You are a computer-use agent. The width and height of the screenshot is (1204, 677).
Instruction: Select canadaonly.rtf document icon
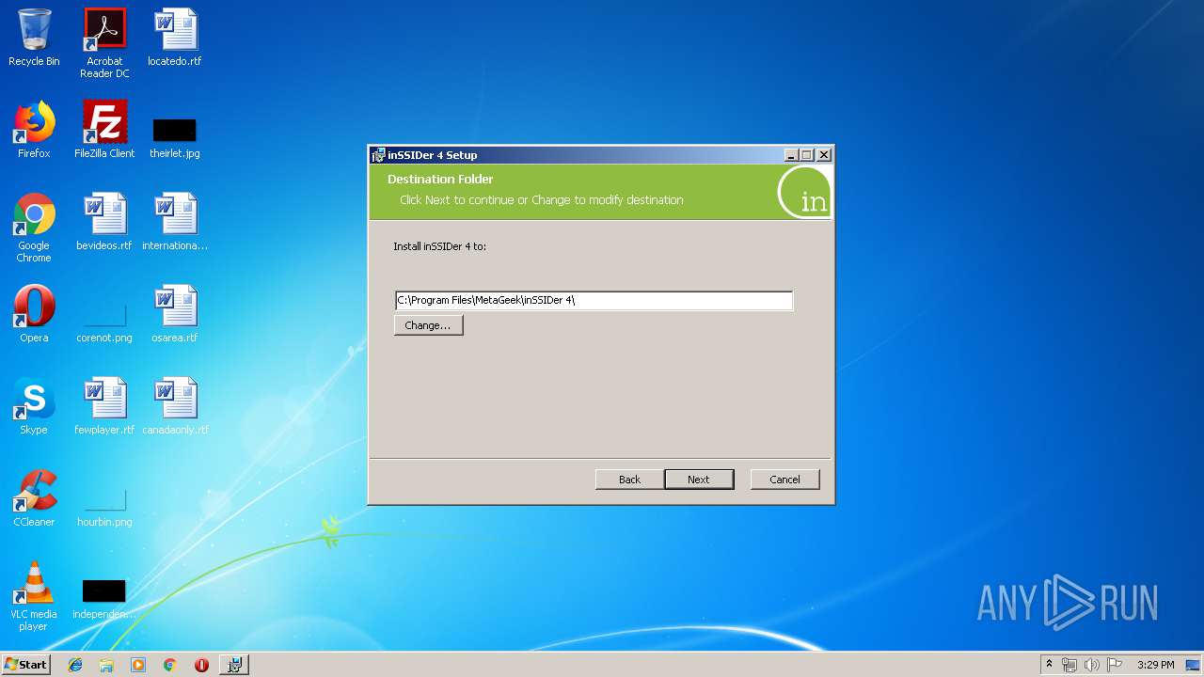pos(175,406)
